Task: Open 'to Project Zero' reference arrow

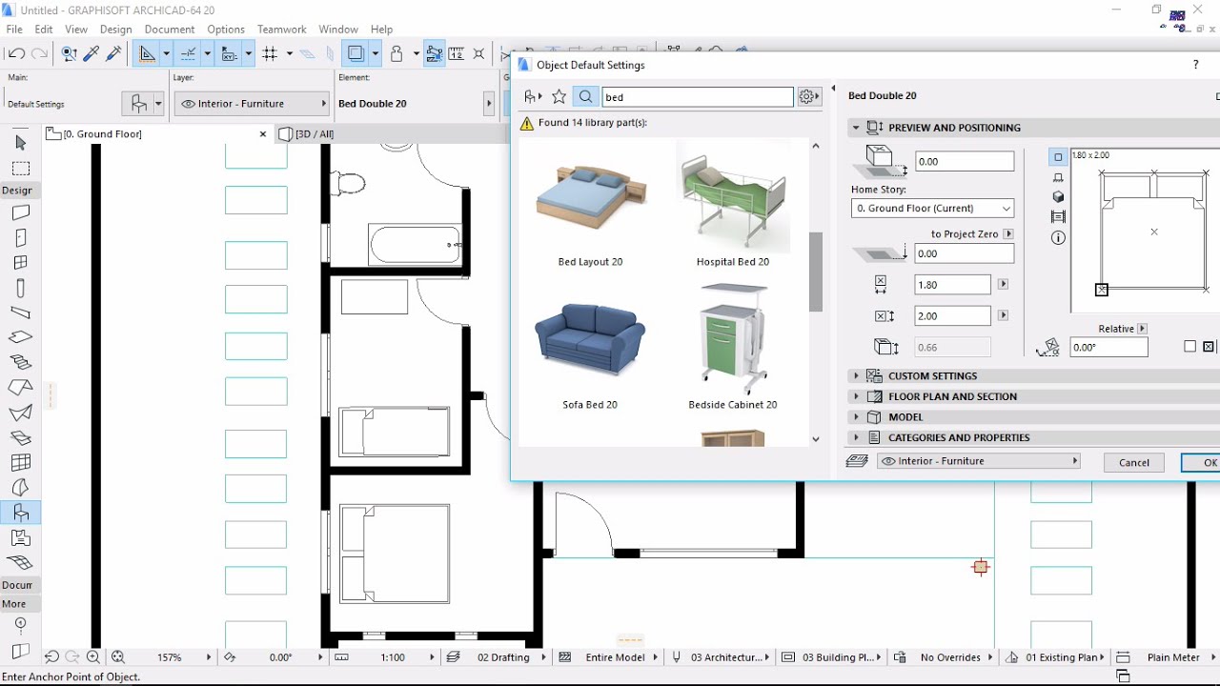Action: pos(1008,234)
